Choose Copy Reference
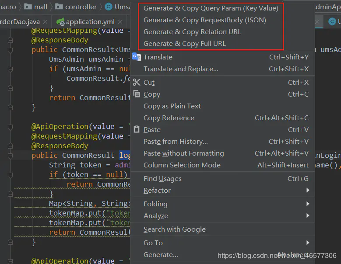Viewport: 341px width, 264px height. pyautogui.click(x=223, y=118)
